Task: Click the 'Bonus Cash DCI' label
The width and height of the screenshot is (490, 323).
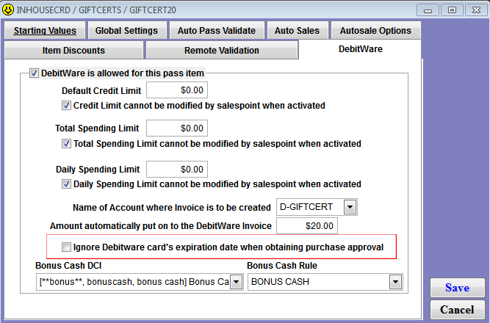Action: tap(68, 266)
